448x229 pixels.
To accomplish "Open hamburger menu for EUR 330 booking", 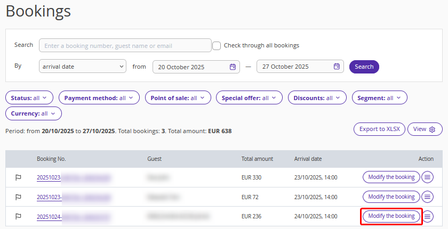I will (x=427, y=177).
